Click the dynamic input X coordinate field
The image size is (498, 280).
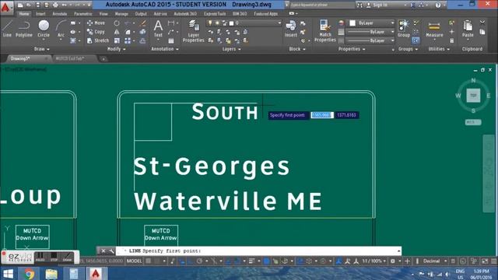322,115
